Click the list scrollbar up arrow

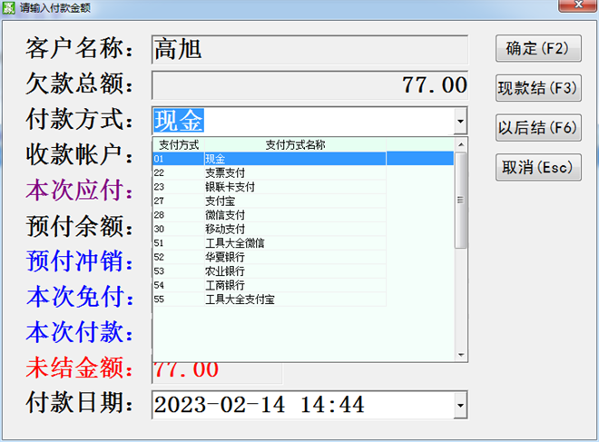click(461, 145)
